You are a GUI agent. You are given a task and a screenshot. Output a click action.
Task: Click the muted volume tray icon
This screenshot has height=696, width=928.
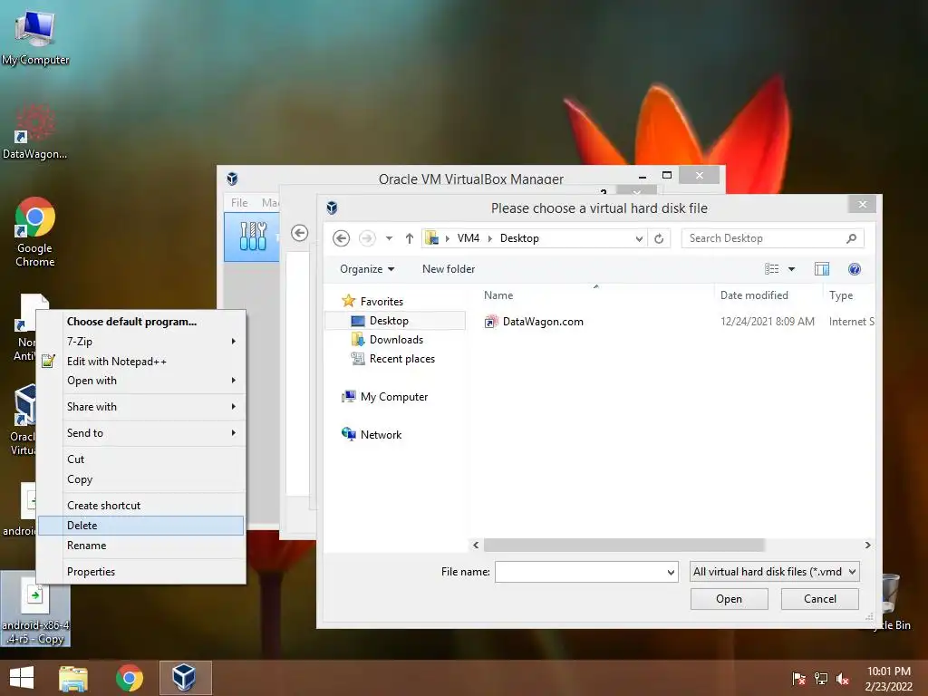click(x=843, y=678)
